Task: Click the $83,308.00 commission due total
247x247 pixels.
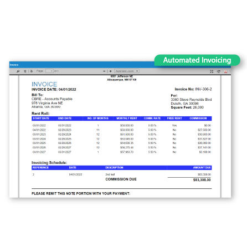Action: click(x=202, y=180)
